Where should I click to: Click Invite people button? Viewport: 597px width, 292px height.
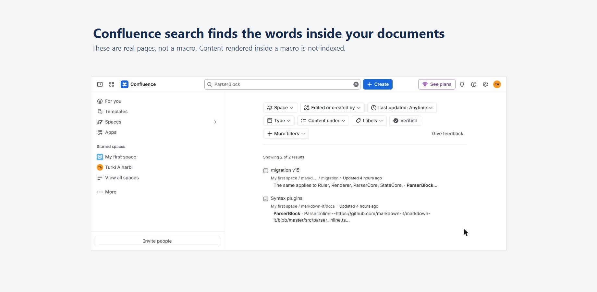(157, 241)
